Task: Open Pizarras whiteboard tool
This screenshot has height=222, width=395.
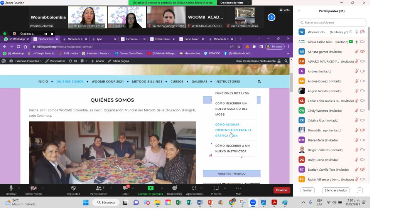Action: pyautogui.click(x=216, y=190)
